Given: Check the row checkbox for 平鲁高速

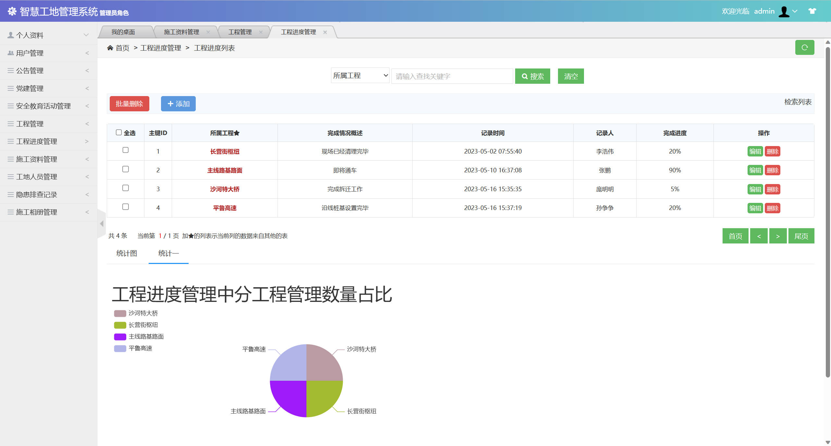Looking at the screenshot, I should pos(126,207).
